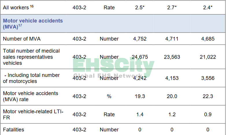This screenshot has width=226, height=135.
Task: Click the footnote 17 superscript reference
Action: click(x=20, y=25)
